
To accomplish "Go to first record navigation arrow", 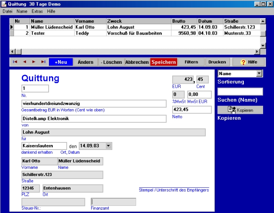I will (x=15, y=62).
